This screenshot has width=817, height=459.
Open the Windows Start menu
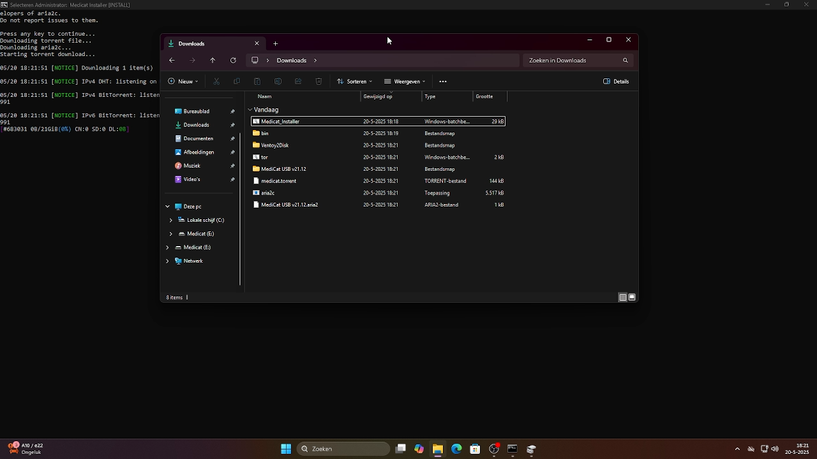286,449
